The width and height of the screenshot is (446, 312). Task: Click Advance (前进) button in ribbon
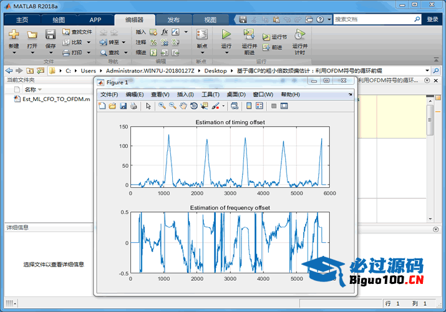pyautogui.click(x=272, y=47)
